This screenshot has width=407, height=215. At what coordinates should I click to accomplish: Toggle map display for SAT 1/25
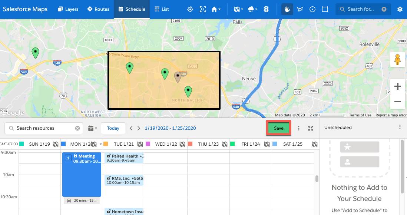(315, 144)
